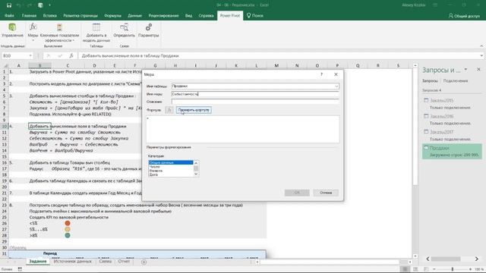Open Ключевые показатели эффективности ribbon button

[59, 32]
